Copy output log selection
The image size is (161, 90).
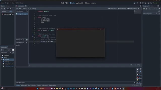click(x=140, y=69)
